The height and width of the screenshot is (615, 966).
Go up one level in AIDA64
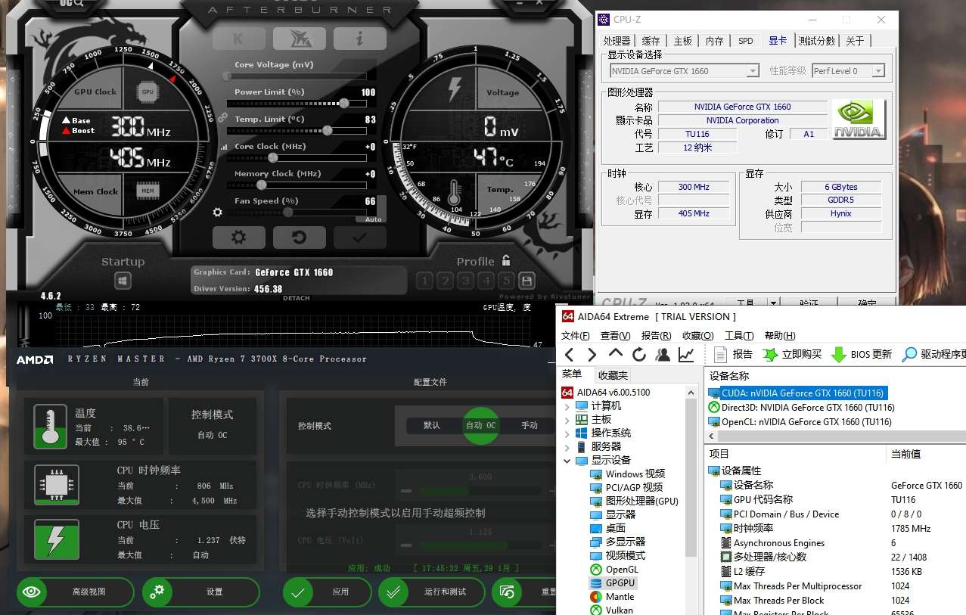[x=616, y=354]
